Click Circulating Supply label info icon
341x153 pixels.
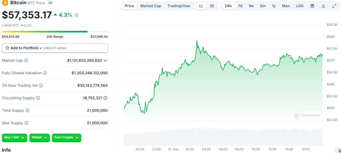pos(38,98)
